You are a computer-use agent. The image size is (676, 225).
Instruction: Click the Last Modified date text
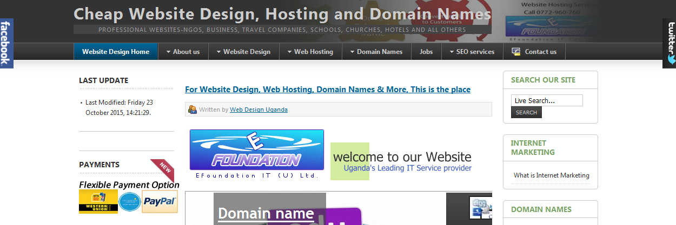119,107
